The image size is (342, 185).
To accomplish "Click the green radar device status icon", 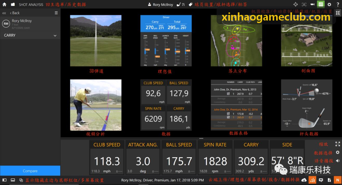I will [x=320, y=4].
